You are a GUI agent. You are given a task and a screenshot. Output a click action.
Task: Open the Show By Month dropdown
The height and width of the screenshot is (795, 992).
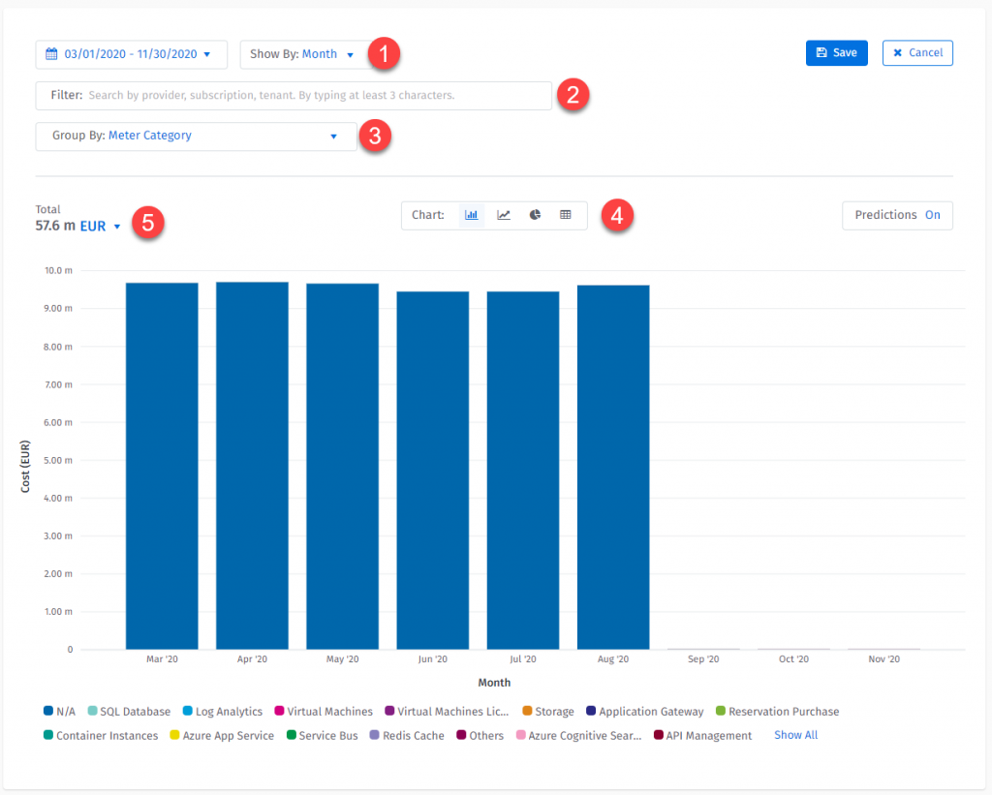click(x=303, y=54)
